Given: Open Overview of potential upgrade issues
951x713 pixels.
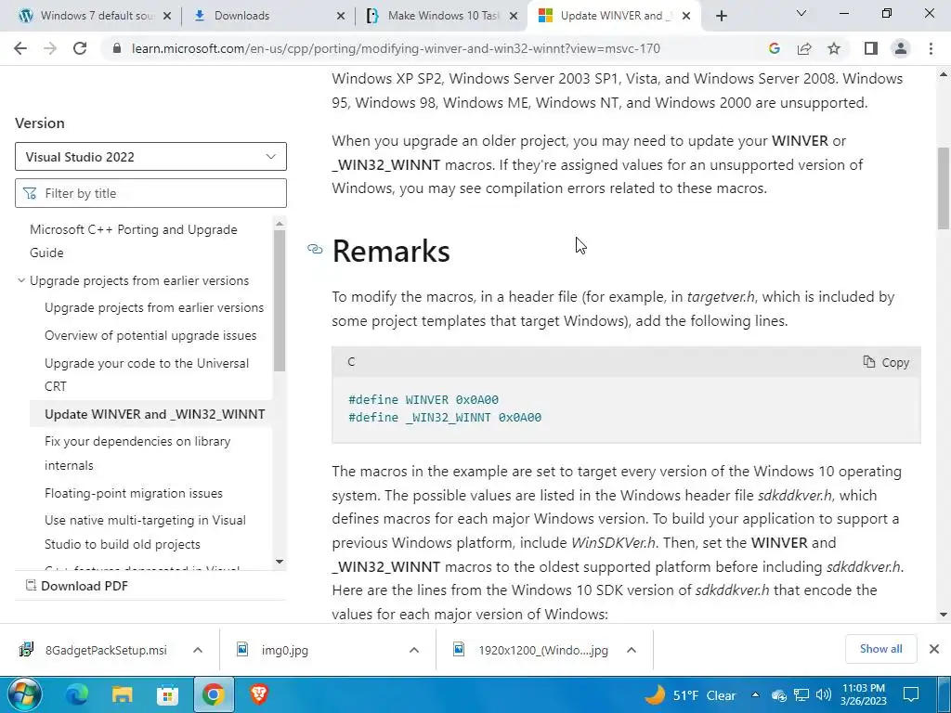Looking at the screenshot, I should pyautogui.click(x=150, y=336).
